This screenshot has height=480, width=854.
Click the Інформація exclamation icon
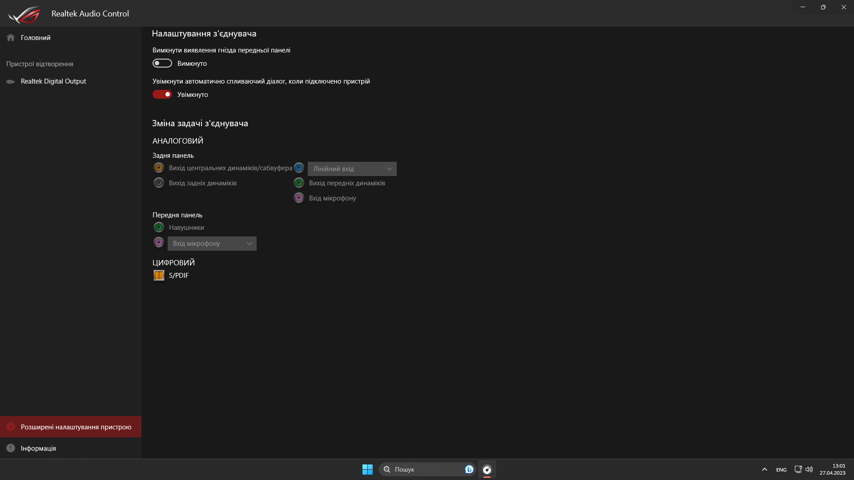coord(11,448)
